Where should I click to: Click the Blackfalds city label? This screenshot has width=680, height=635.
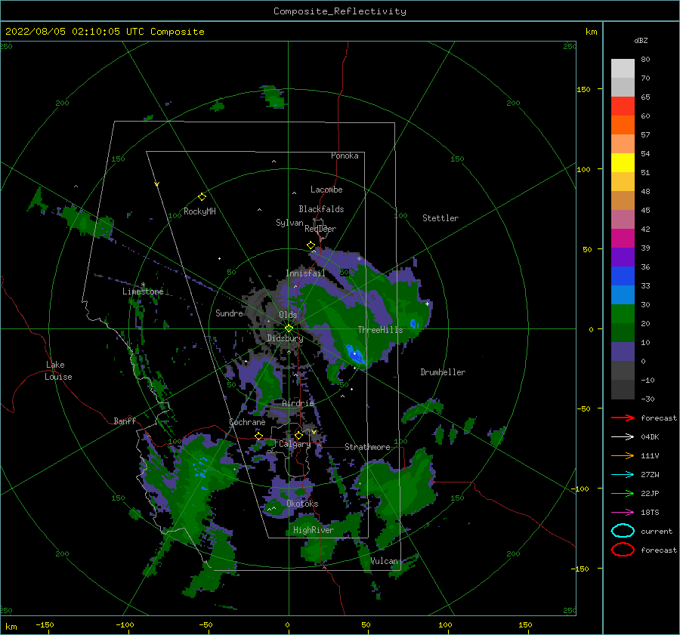point(321,209)
